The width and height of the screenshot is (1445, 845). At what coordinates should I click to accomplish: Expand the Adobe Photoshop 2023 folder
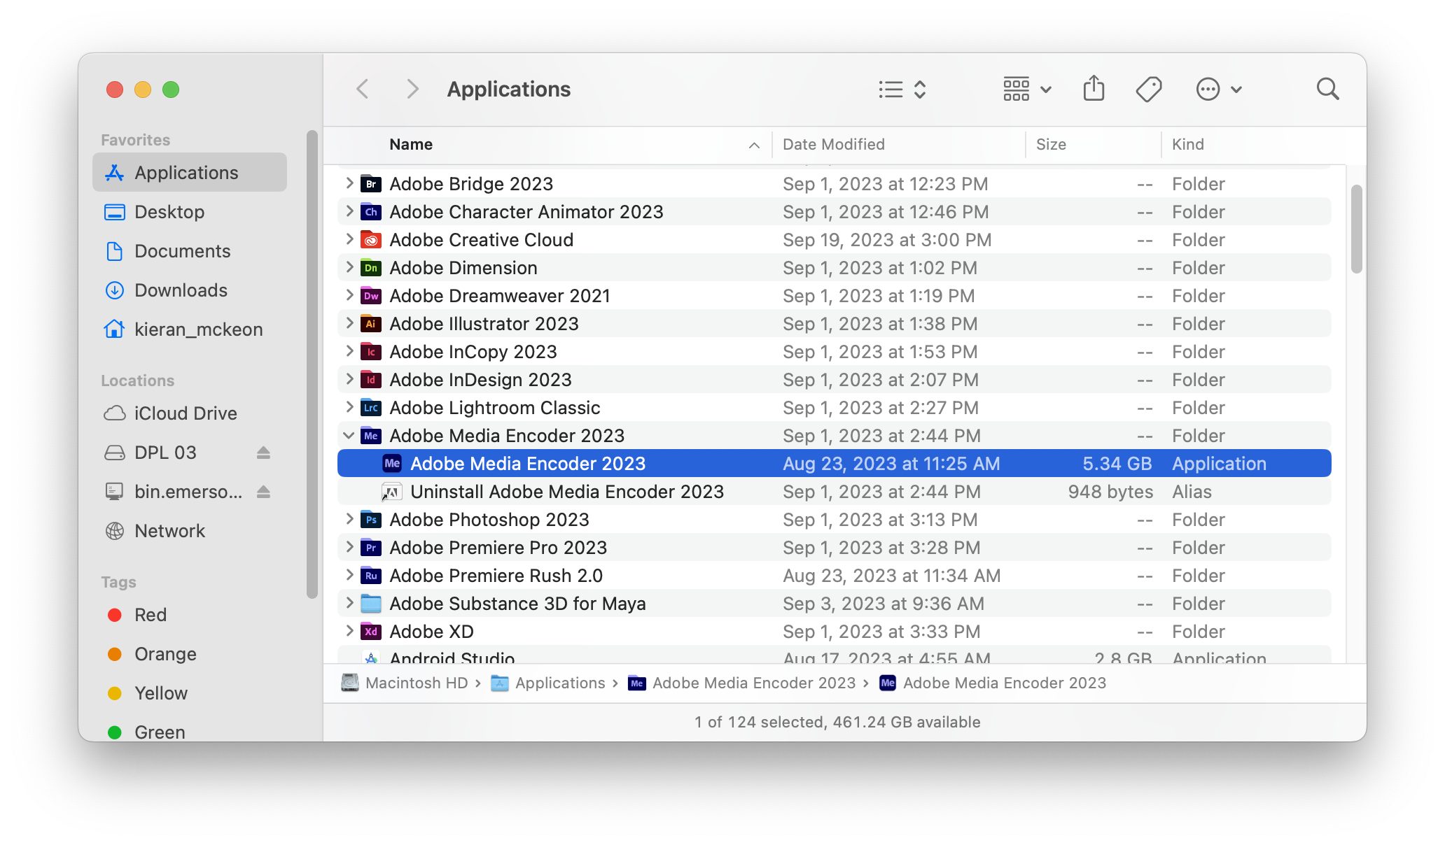[x=349, y=519]
